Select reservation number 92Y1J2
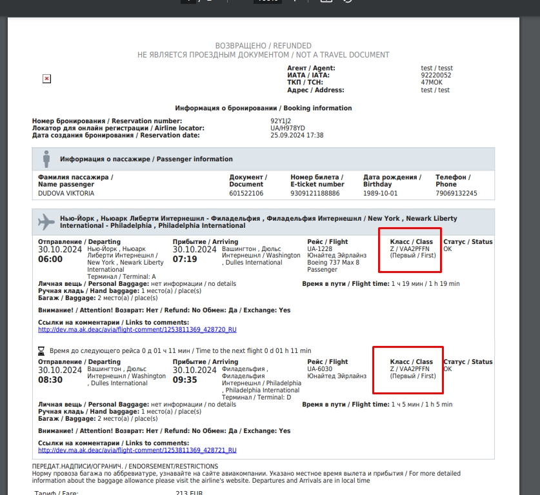The image size is (540, 495). click(281, 121)
